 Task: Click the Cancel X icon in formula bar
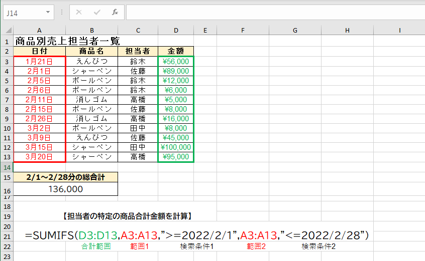(78, 12)
